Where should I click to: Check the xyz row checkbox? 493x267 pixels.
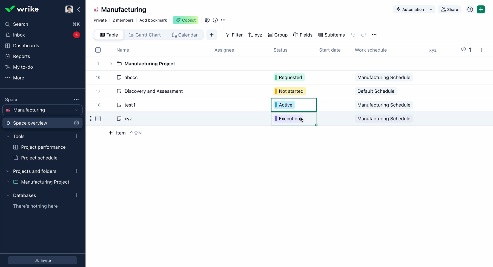coord(98,119)
